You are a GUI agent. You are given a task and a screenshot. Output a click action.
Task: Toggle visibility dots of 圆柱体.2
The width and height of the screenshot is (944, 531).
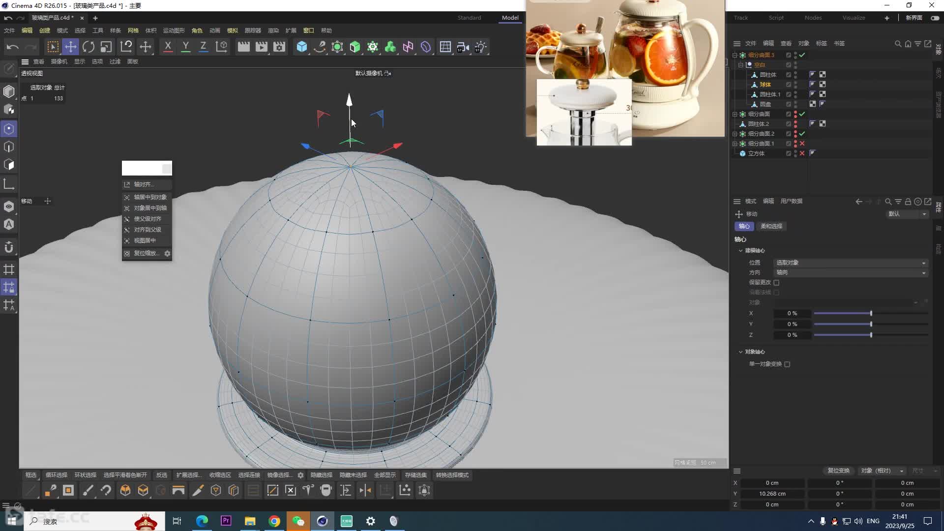point(796,124)
